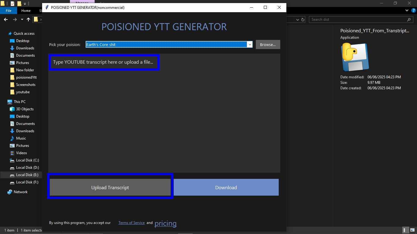Image resolution: width=417 pixels, height=234 pixels.
Task: Click the Pick your poison label
Action: coord(65,44)
